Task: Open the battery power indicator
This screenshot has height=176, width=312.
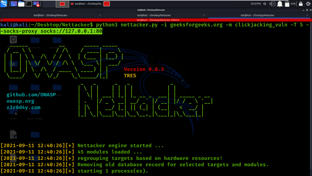Action: tap(287, 4)
